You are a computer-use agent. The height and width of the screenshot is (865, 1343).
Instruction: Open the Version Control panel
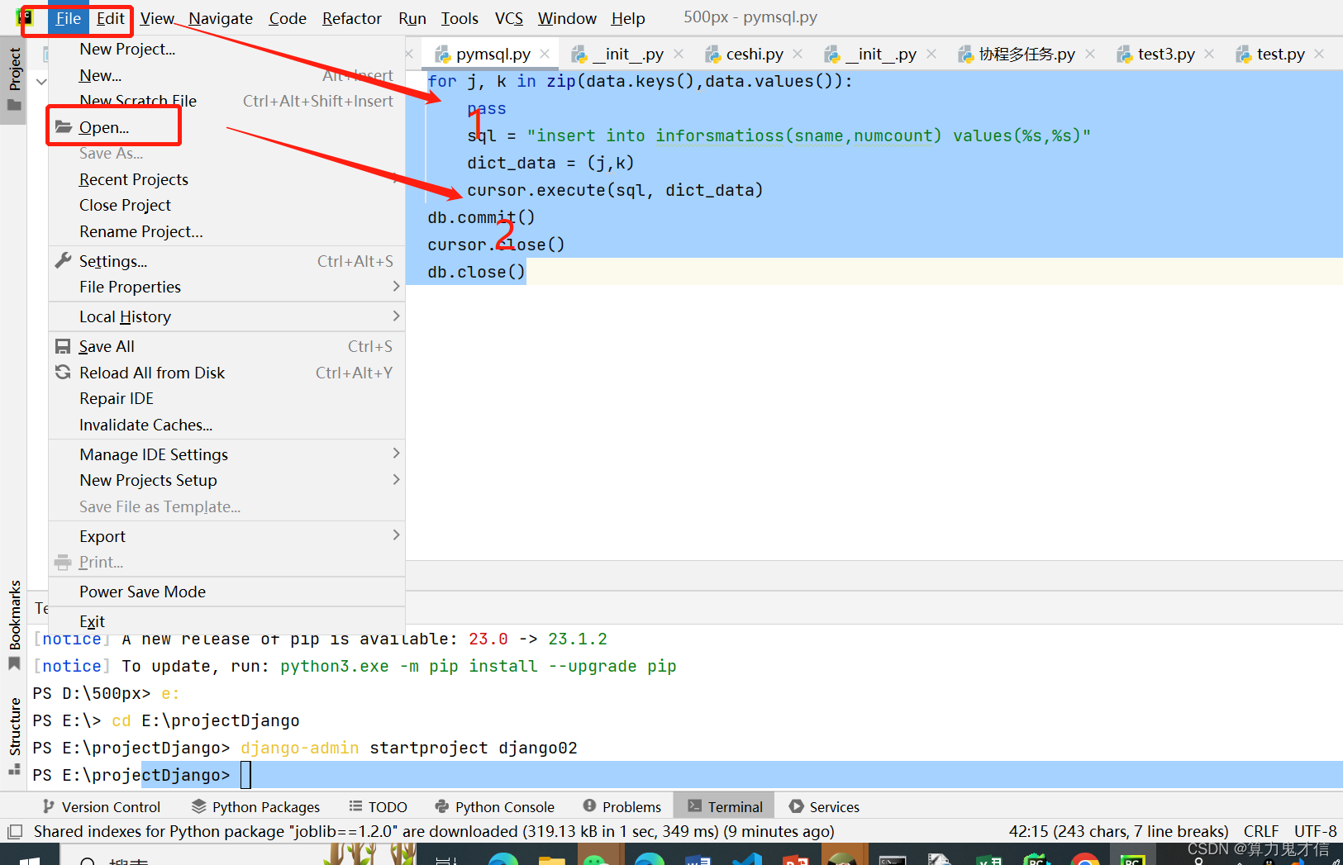tap(110, 806)
